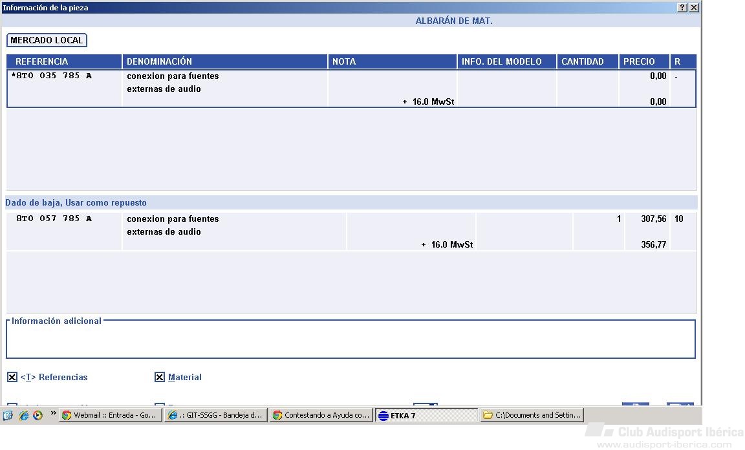Open Documents and Settings folder taskbar window

pos(532,416)
